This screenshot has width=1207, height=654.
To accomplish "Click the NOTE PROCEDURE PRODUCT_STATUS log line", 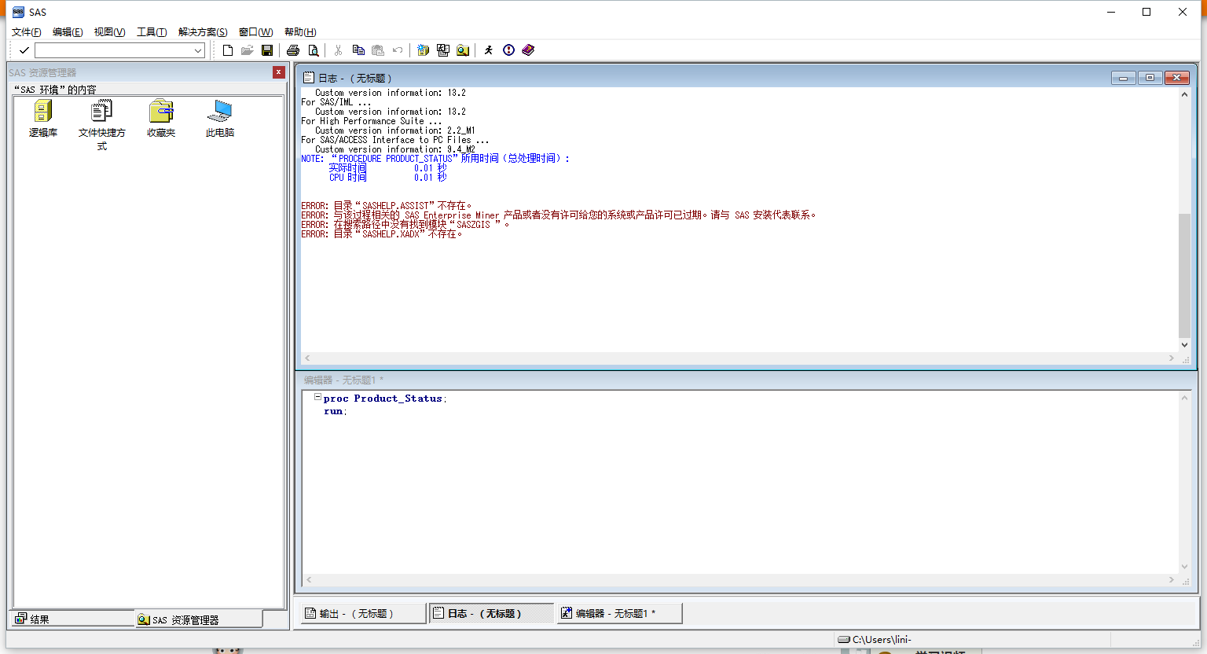I will pyautogui.click(x=435, y=159).
